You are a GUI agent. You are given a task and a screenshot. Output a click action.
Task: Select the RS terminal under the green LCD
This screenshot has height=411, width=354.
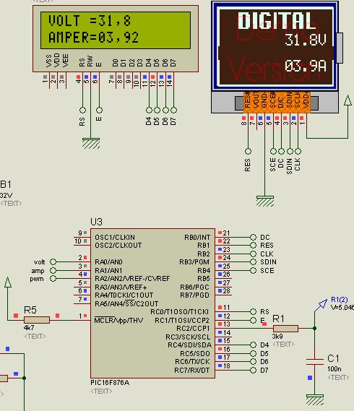[x=82, y=110]
